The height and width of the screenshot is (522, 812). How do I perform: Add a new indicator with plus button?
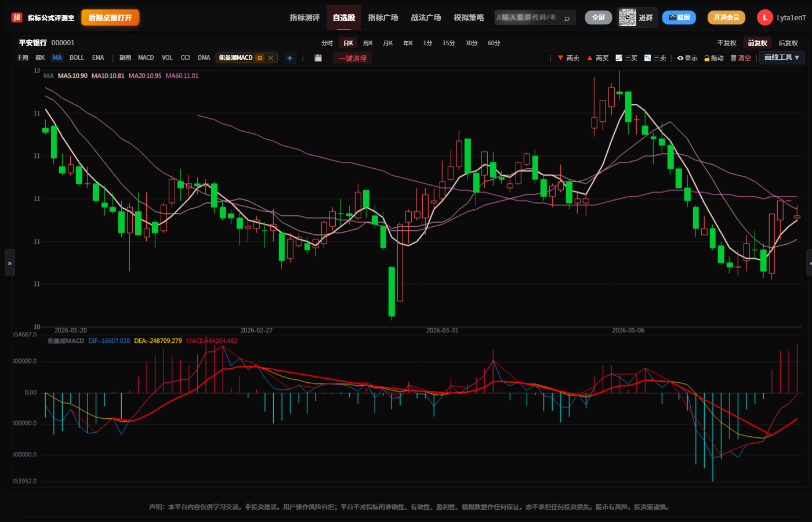(290, 58)
